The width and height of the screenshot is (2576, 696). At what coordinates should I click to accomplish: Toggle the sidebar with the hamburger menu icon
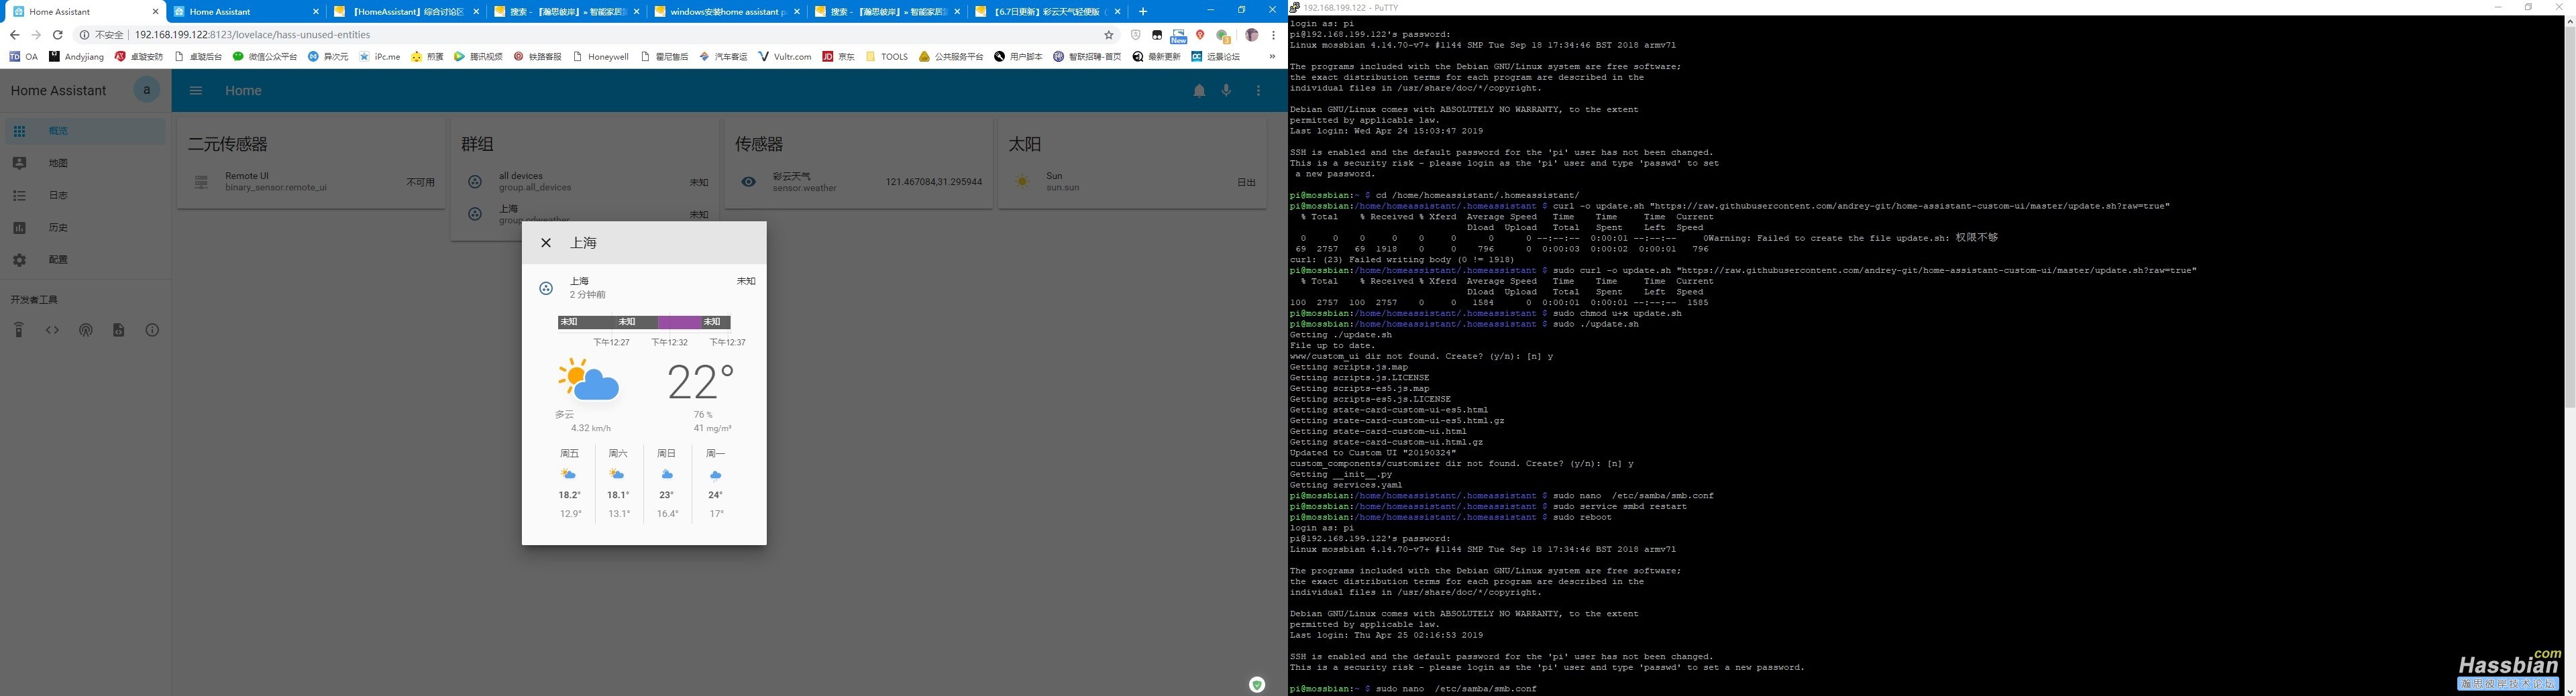196,91
